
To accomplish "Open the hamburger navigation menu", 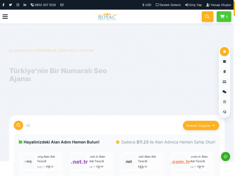I will pos(5,17).
